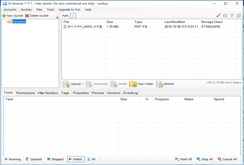Toggle the Running tasks filter
Image resolution: width=244 pixels, height=165 pixels.
12,159
